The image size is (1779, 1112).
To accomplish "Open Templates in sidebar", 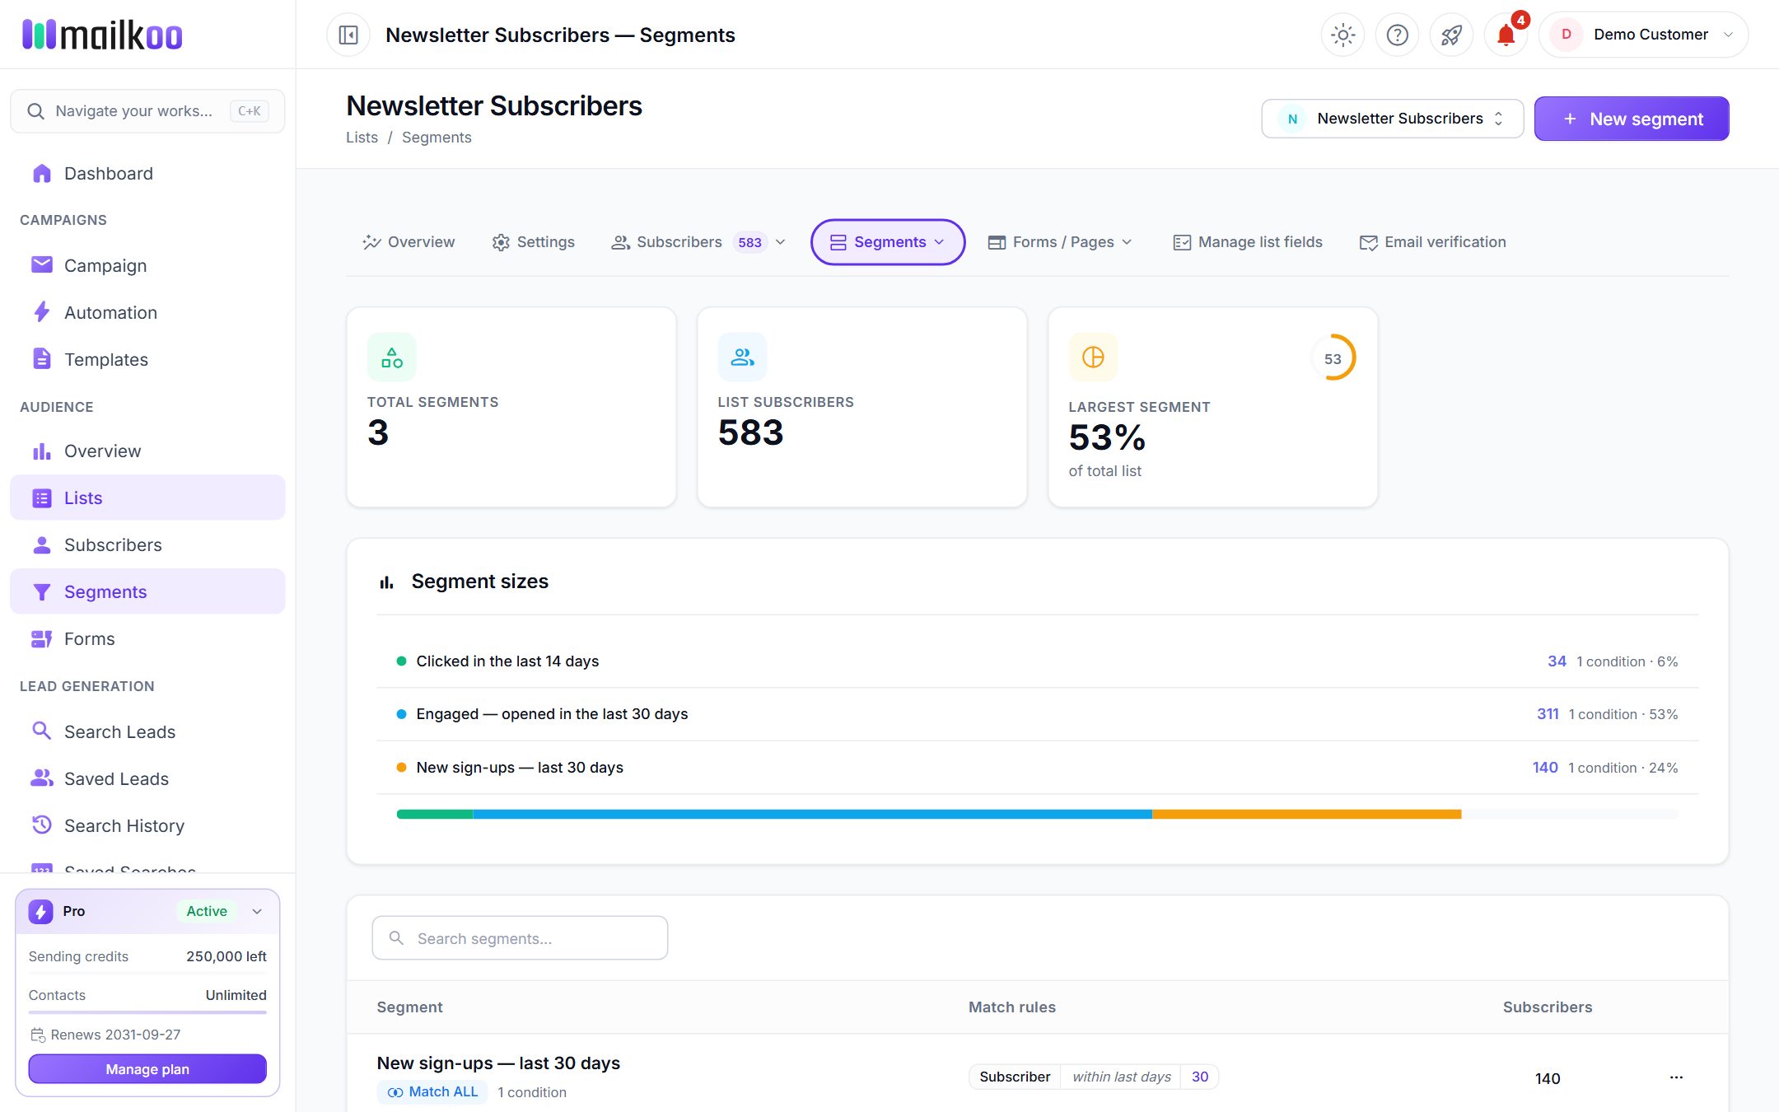I will coord(147,359).
